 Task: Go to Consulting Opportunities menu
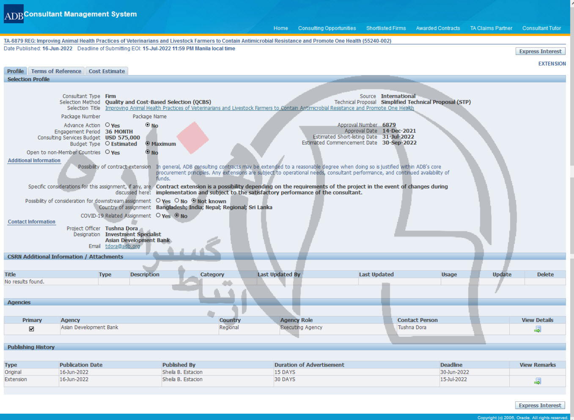point(327,28)
